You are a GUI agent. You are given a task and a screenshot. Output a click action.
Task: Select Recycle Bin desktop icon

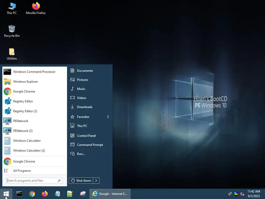point(12,31)
